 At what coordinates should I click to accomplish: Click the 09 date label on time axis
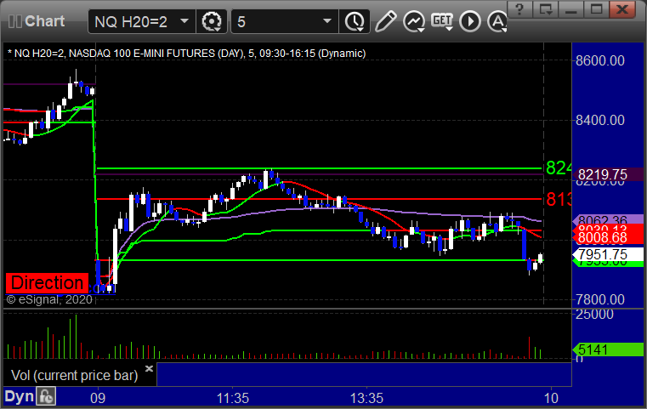pos(98,398)
